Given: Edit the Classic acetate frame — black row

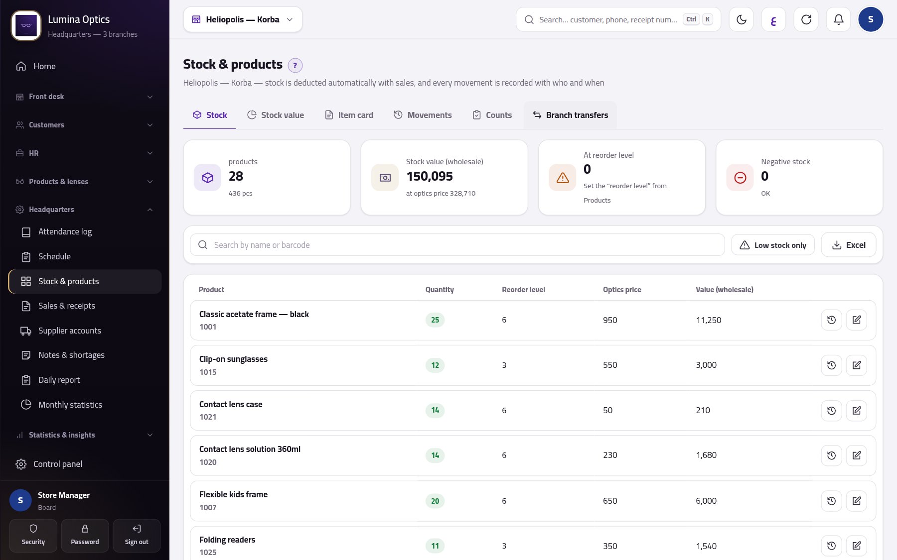Looking at the screenshot, I should click(856, 320).
